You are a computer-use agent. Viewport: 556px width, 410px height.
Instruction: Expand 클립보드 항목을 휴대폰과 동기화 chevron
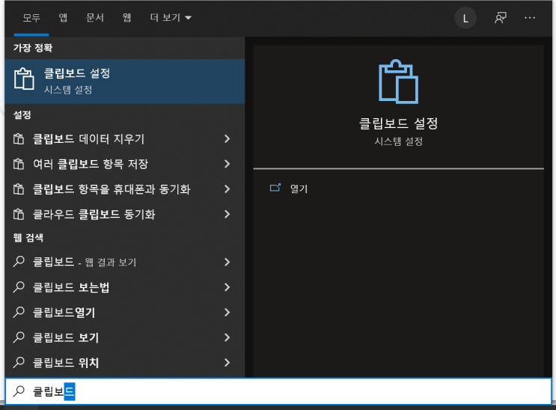(227, 189)
